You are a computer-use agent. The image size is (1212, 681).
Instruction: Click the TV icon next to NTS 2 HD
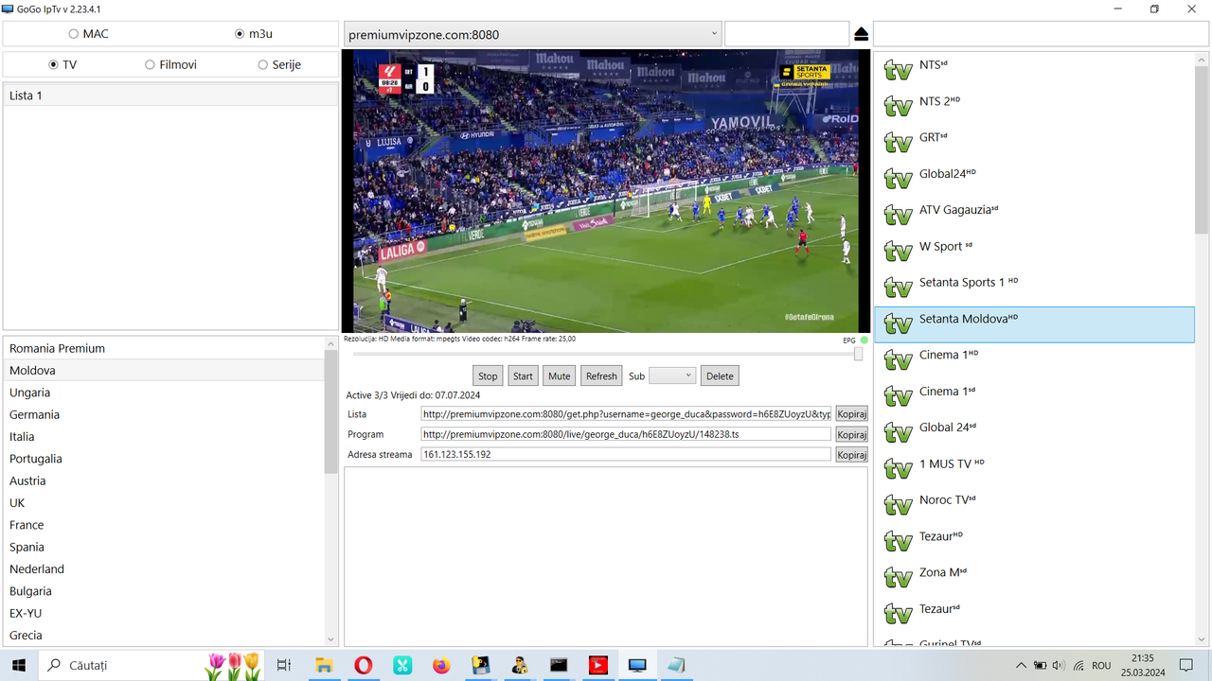[898, 106]
